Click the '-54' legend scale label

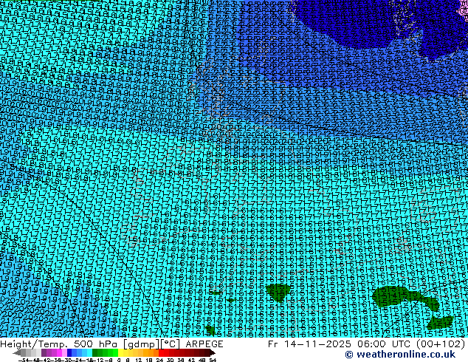coord(24,361)
